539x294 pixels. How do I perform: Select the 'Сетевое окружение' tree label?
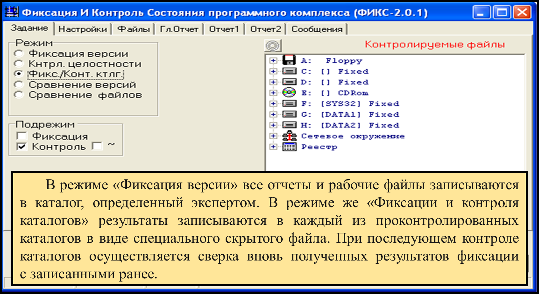tap(353, 136)
